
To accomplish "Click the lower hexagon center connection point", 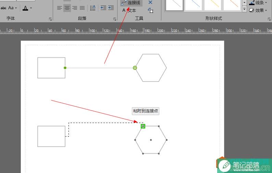I will (x=151, y=140).
